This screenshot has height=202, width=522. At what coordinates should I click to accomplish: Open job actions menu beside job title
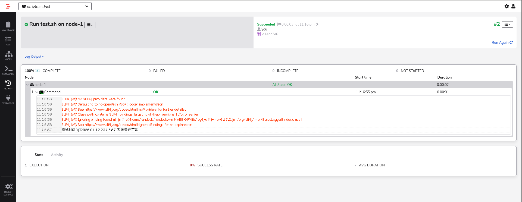click(x=90, y=25)
